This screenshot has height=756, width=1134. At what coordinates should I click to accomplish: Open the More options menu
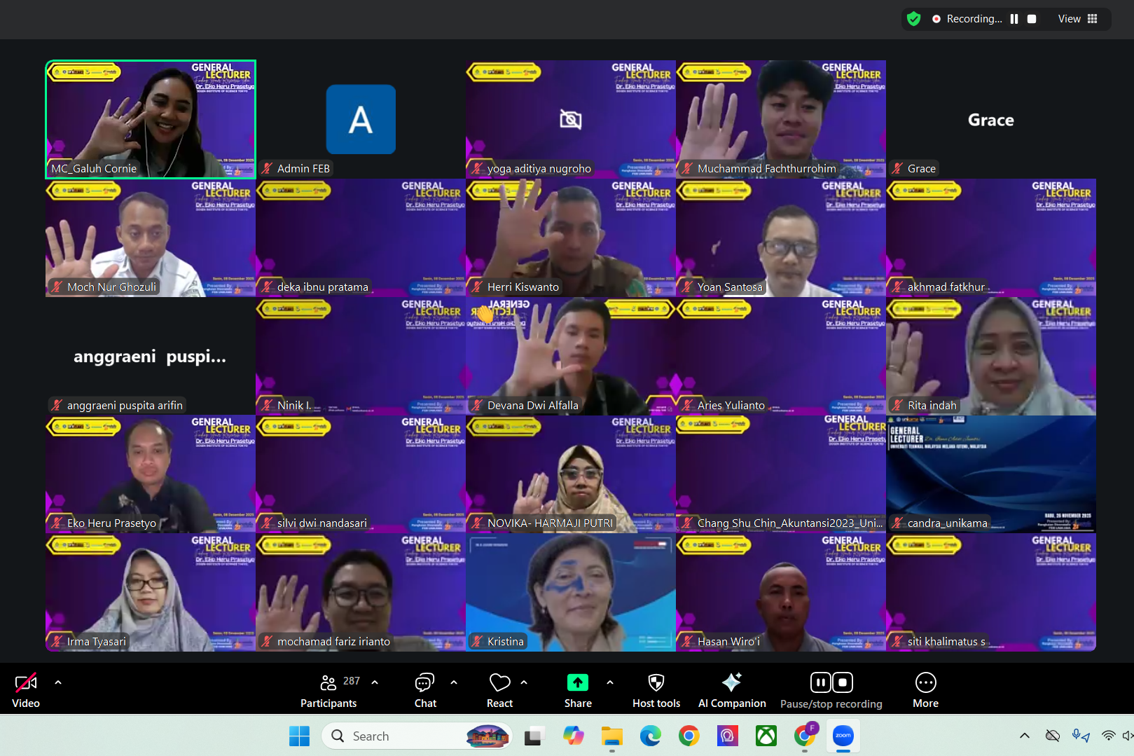[925, 690]
